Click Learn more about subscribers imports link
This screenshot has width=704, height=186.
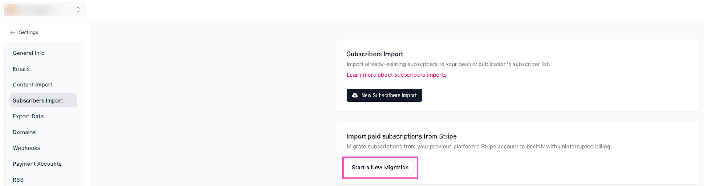[396, 75]
